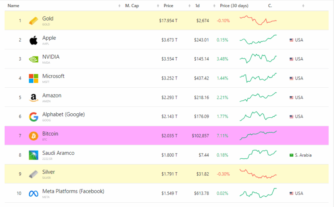Click the USA flag in Amazon row

[x=291, y=98]
